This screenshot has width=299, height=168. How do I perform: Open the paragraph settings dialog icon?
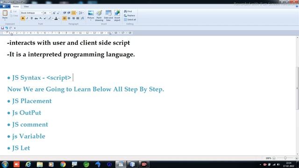pos(82,18)
